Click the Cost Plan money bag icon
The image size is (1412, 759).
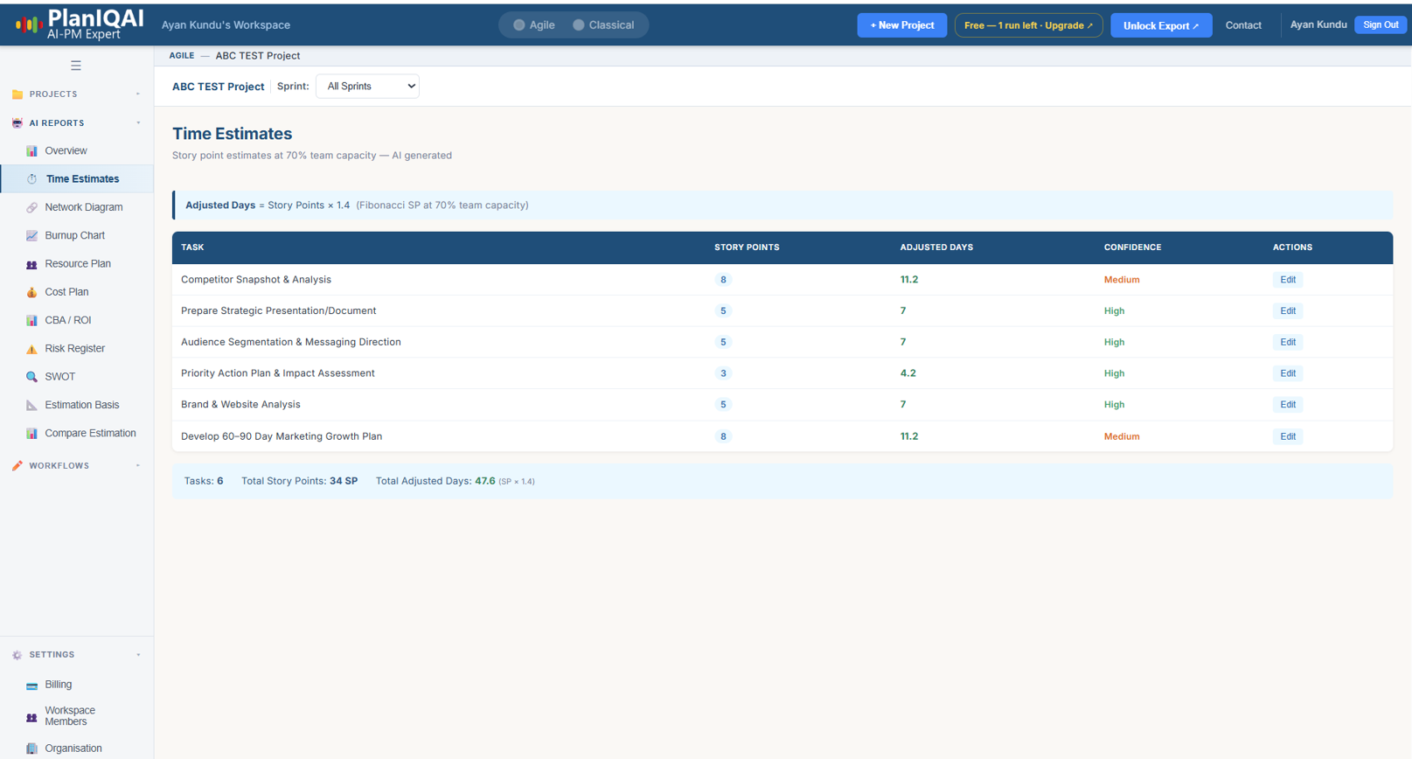coord(32,292)
